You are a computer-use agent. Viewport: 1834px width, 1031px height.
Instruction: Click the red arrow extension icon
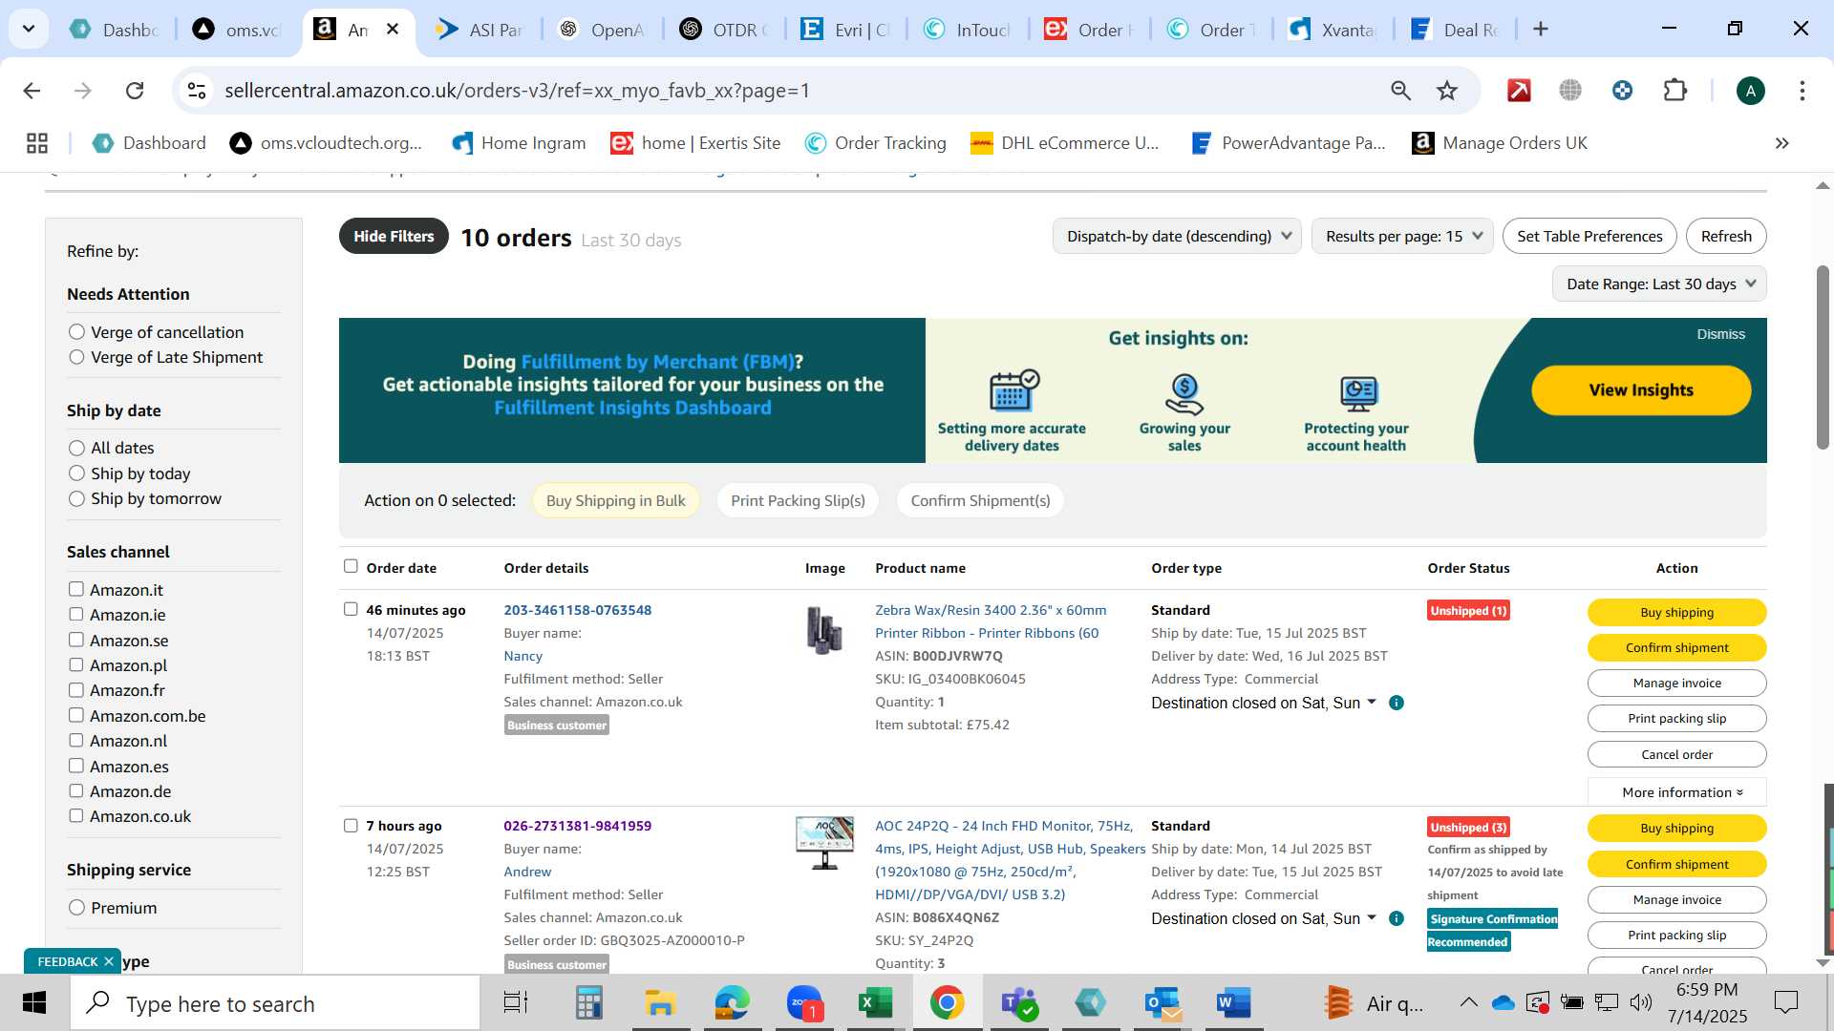tap(1519, 91)
